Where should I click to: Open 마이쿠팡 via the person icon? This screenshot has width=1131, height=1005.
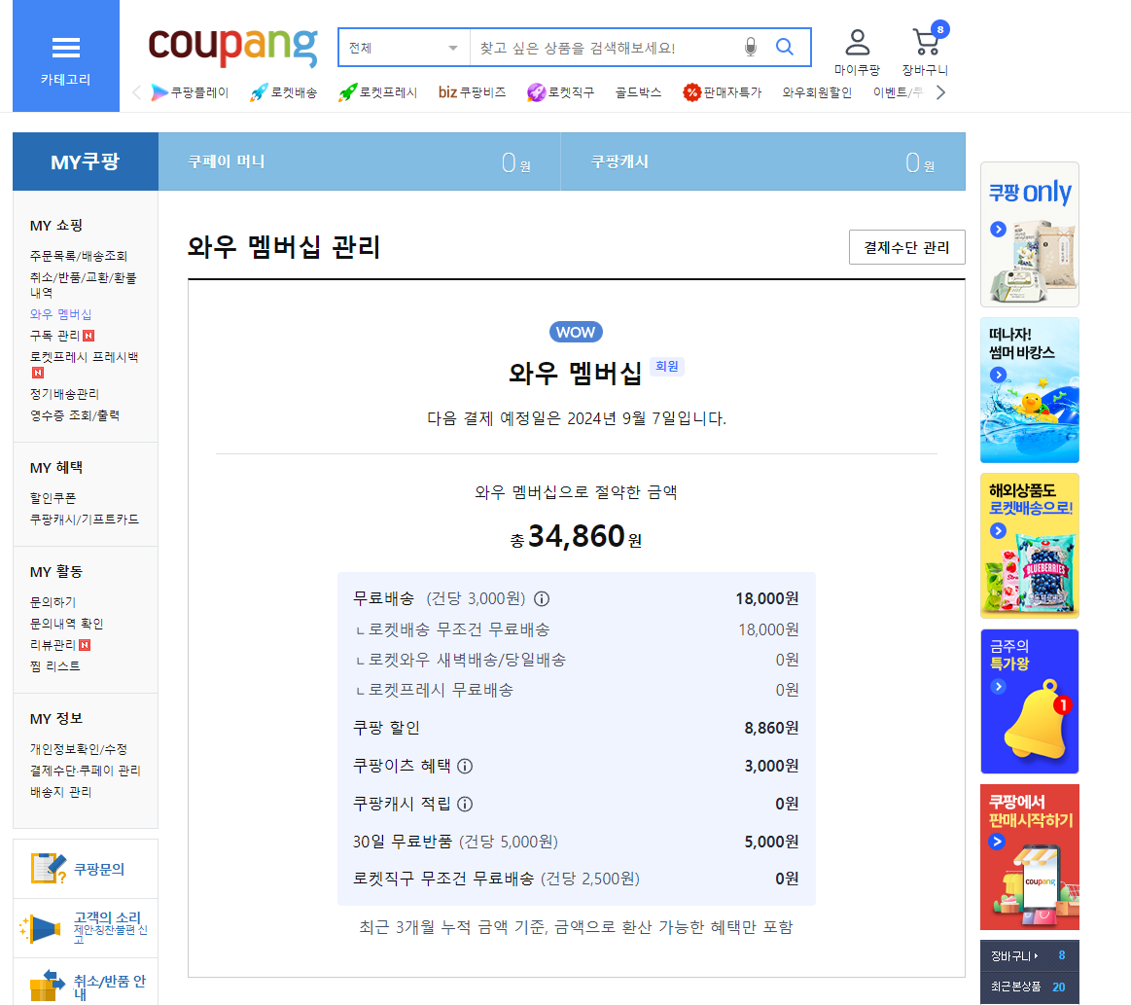click(x=857, y=41)
